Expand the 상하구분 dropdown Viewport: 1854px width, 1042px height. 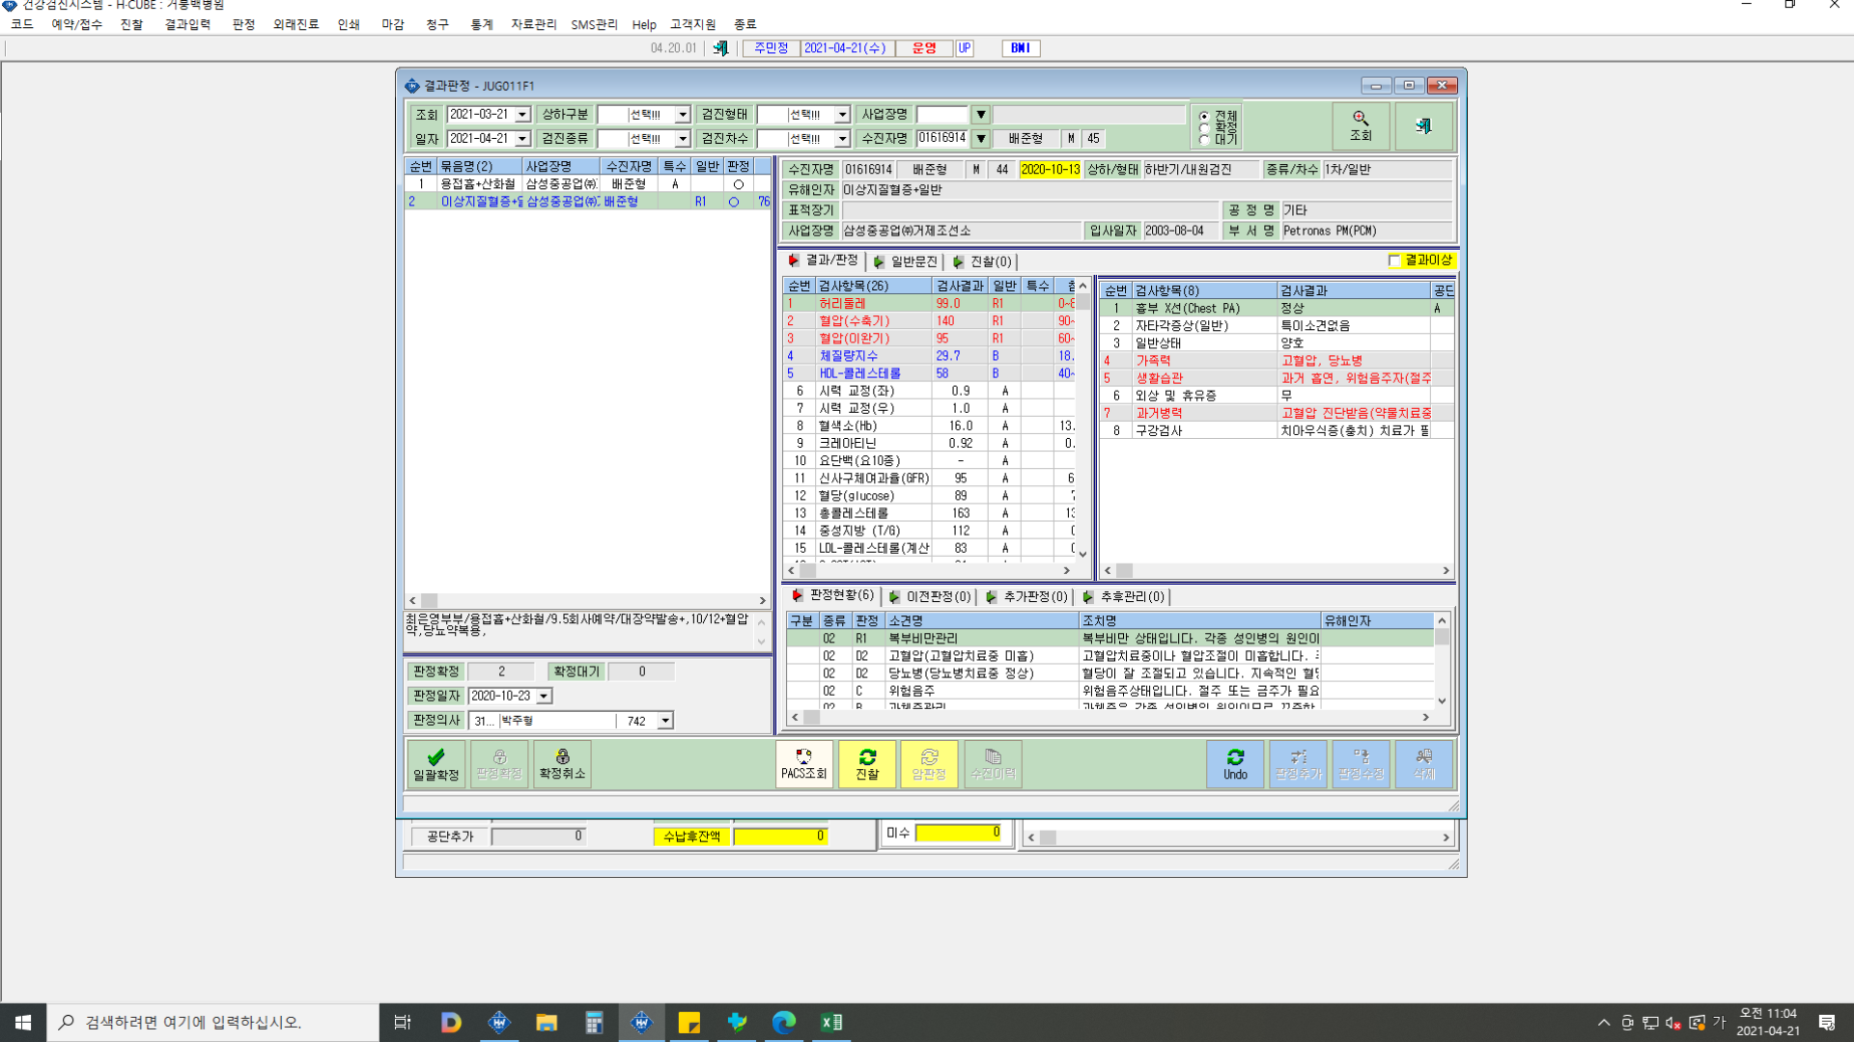682,115
